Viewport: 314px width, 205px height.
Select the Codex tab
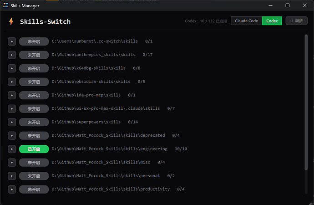[x=272, y=21]
